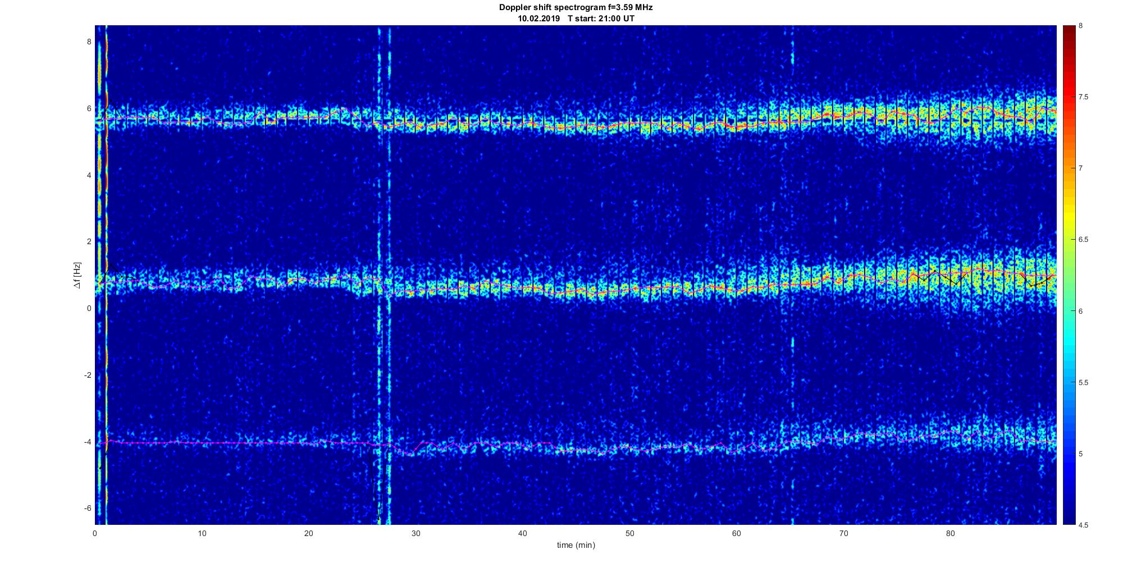Click y-axis tick label '-4' on frequency axis
1123x563 pixels.
click(88, 442)
